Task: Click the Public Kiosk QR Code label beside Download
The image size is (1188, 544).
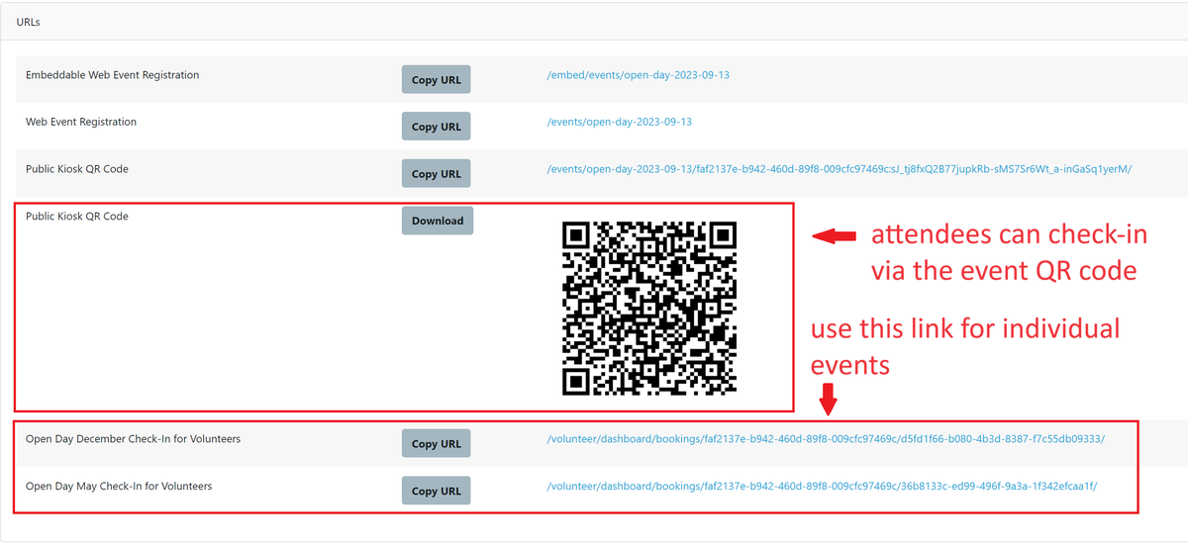Action: [77, 216]
